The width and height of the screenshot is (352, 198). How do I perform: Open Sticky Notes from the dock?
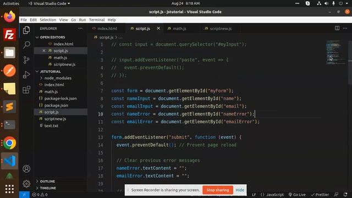point(9,89)
